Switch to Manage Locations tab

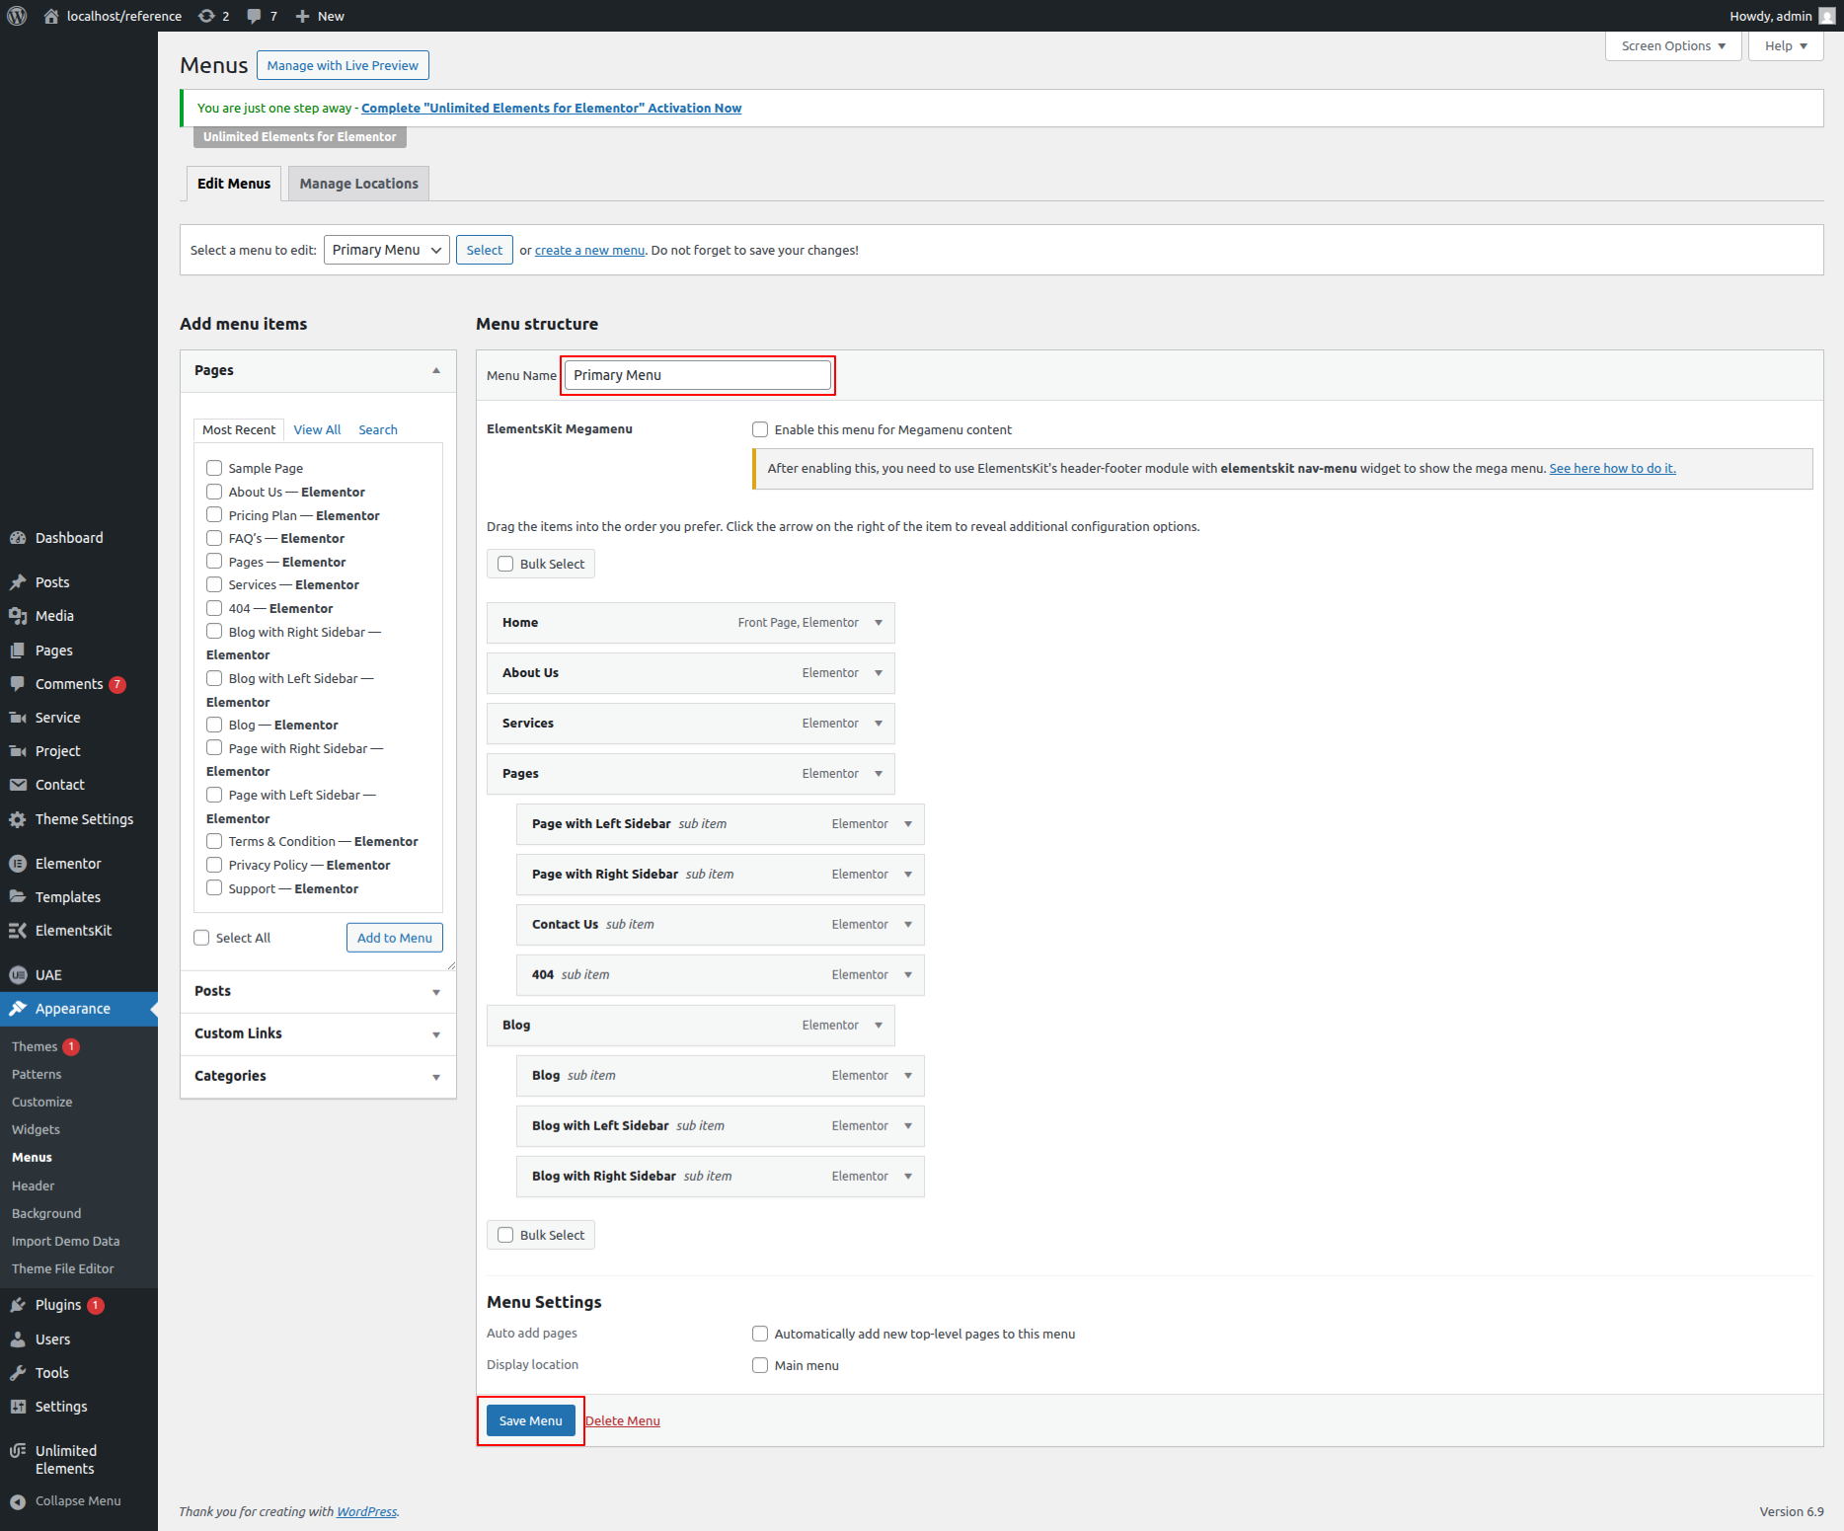click(x=358, y=184)
